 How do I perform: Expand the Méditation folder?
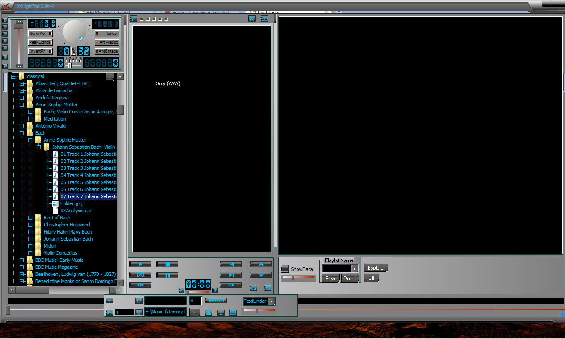coord(30,119)
